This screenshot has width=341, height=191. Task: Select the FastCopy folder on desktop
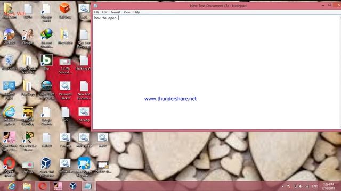click(x=28, y=88)
